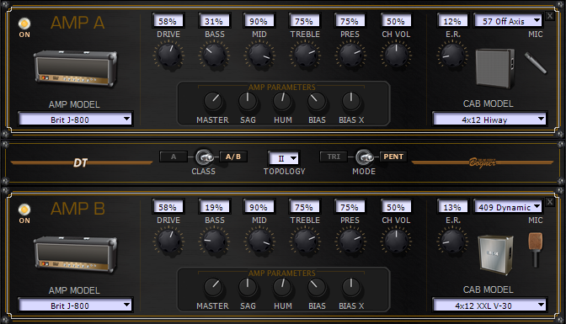Click Amp A Bias X knob
The width and height of the screenshot is (566, 324).
[x=351, y=101]
